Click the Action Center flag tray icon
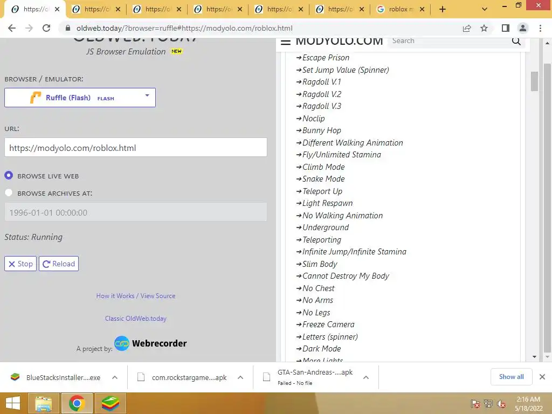The height and width of the screenshot is (414, 552). click(x=475, y=404)
